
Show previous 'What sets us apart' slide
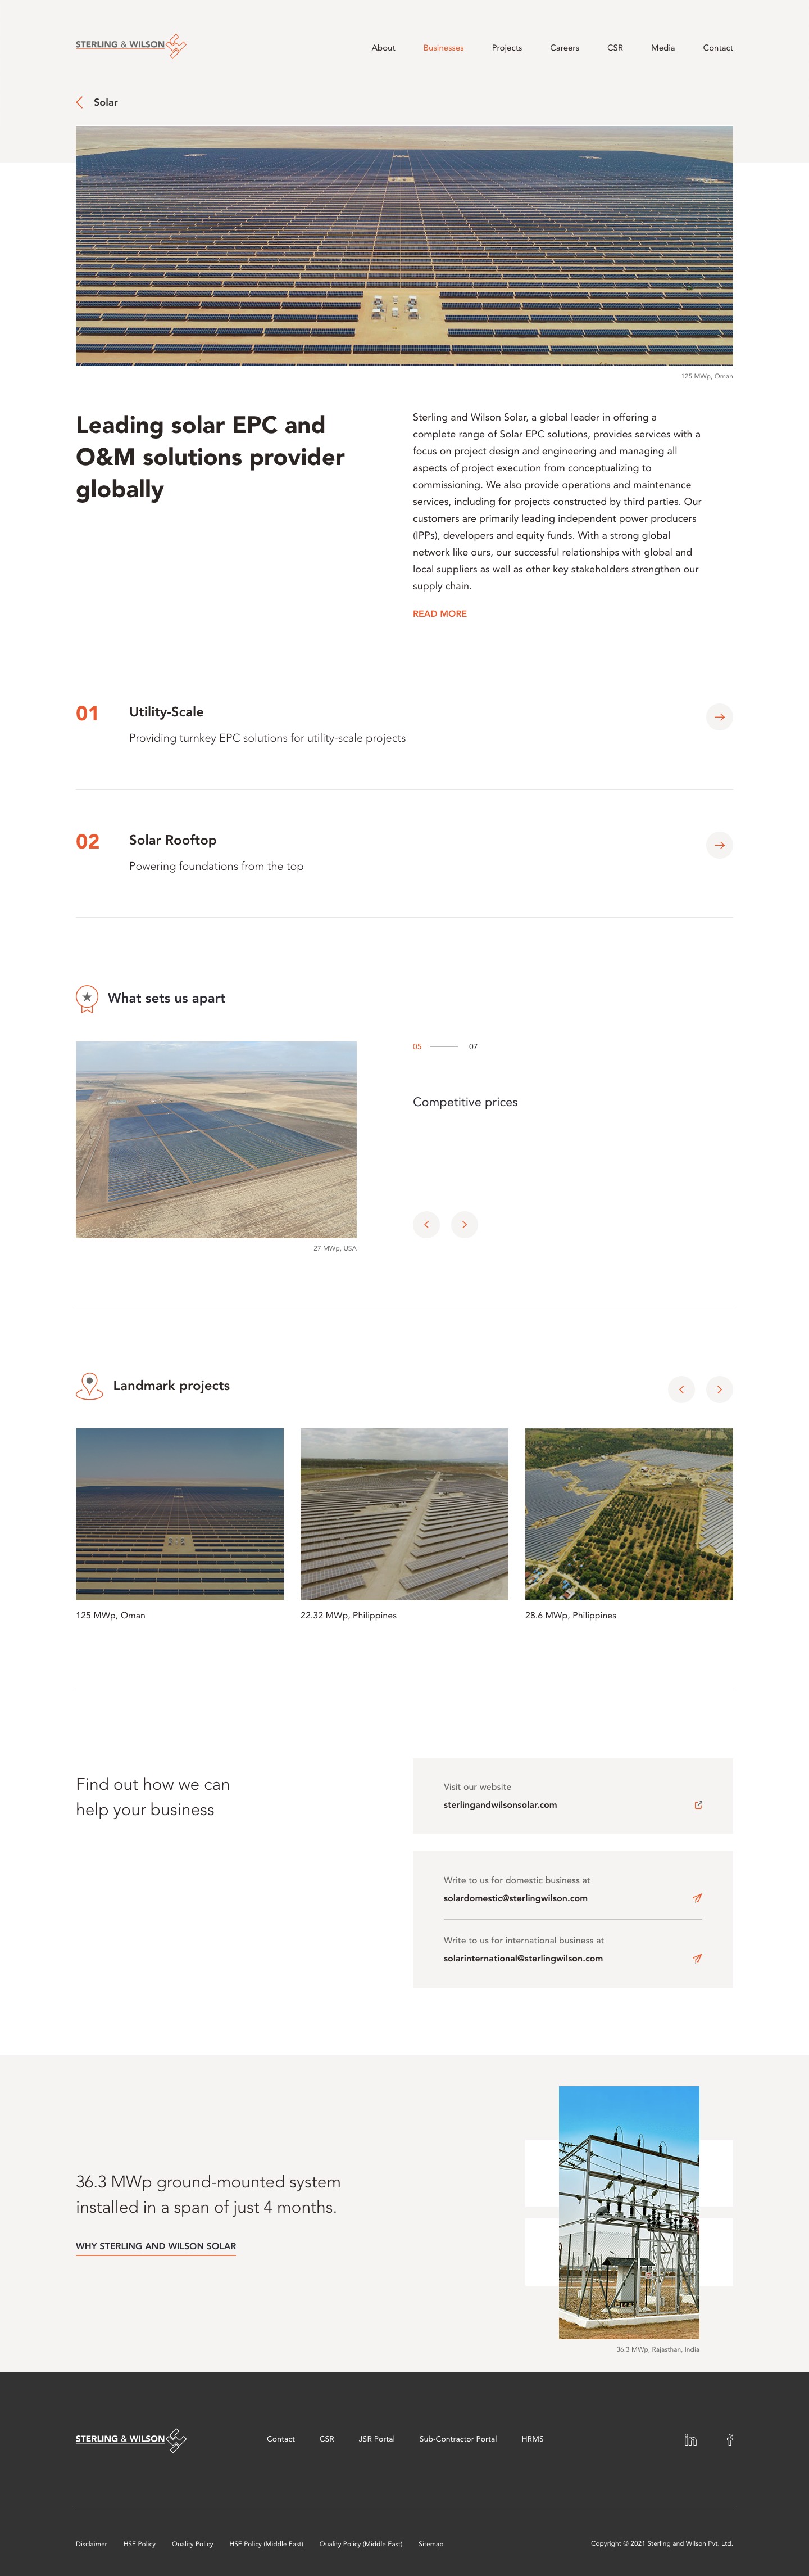click(x=426, y=1224)
